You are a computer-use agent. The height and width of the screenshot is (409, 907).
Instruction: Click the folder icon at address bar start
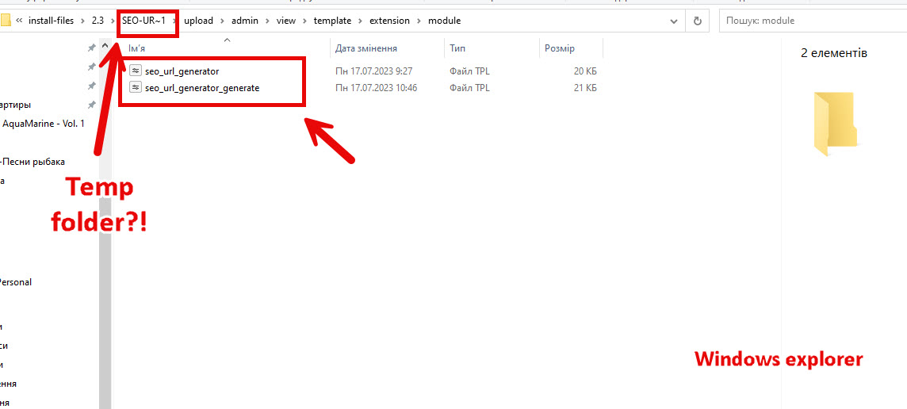[x=5, y=21]
